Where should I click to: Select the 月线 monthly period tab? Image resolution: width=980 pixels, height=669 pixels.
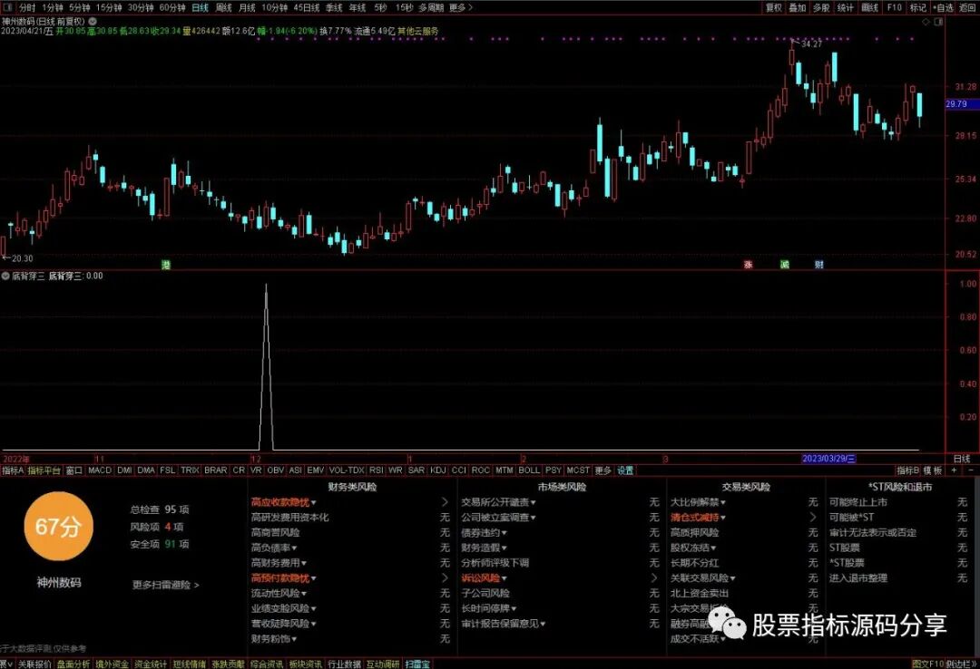248,7
